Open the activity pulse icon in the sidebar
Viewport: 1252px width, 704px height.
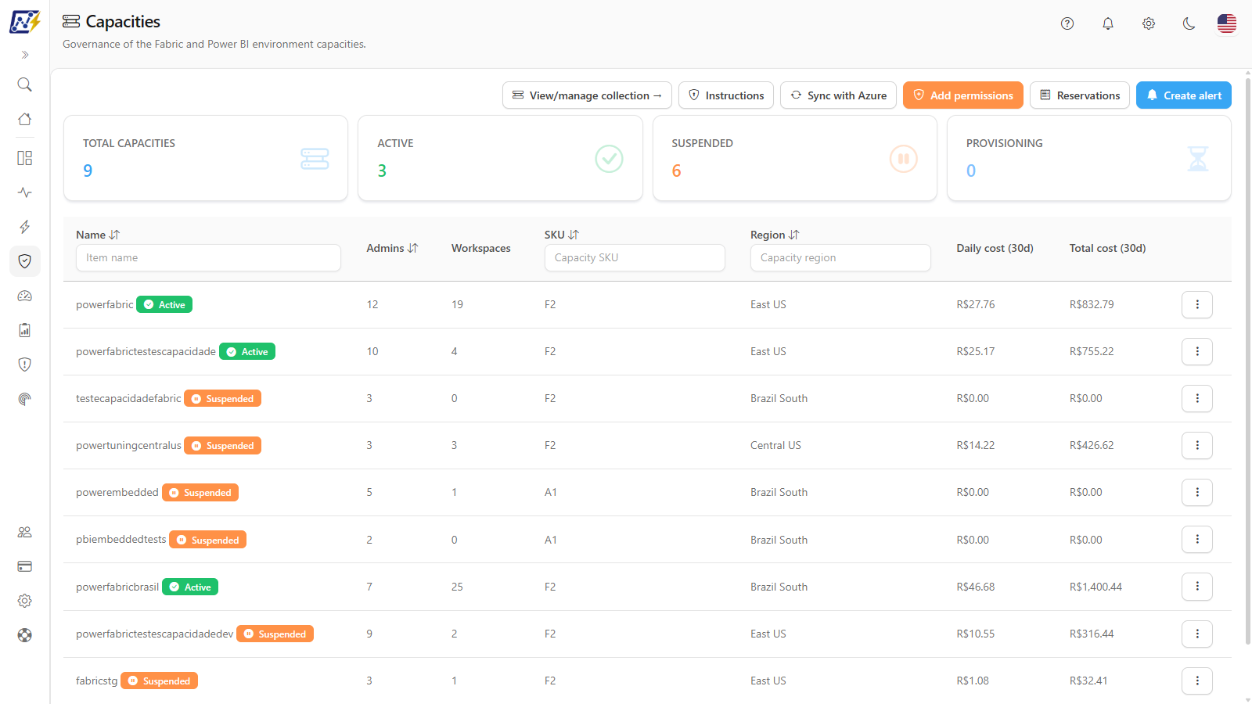pyautogui.click(x=25, y=192)
